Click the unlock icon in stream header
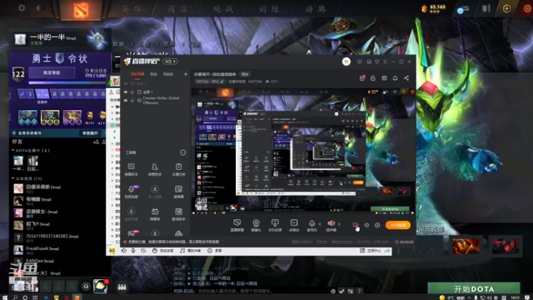 pos(373,78)
